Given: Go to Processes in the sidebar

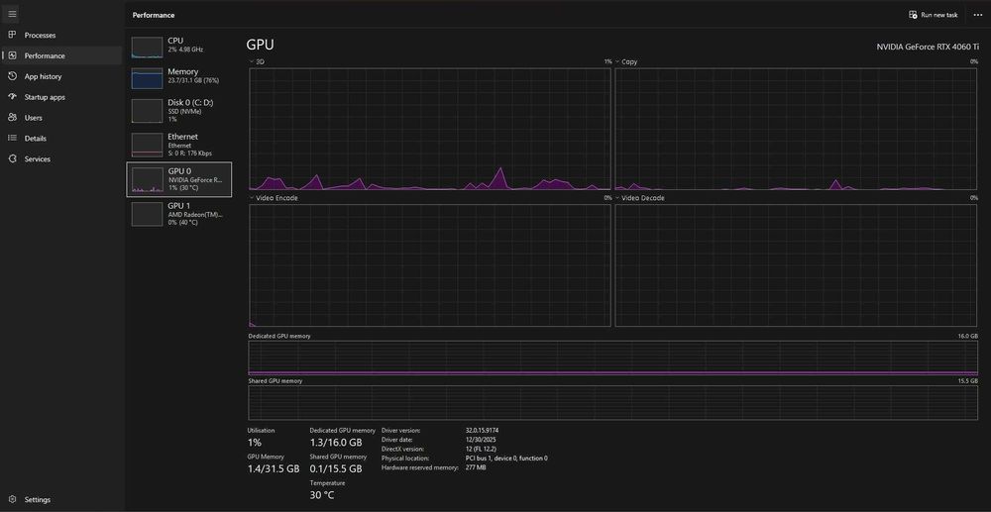Looking at the screenshot, I should click(x=40, y=36).
